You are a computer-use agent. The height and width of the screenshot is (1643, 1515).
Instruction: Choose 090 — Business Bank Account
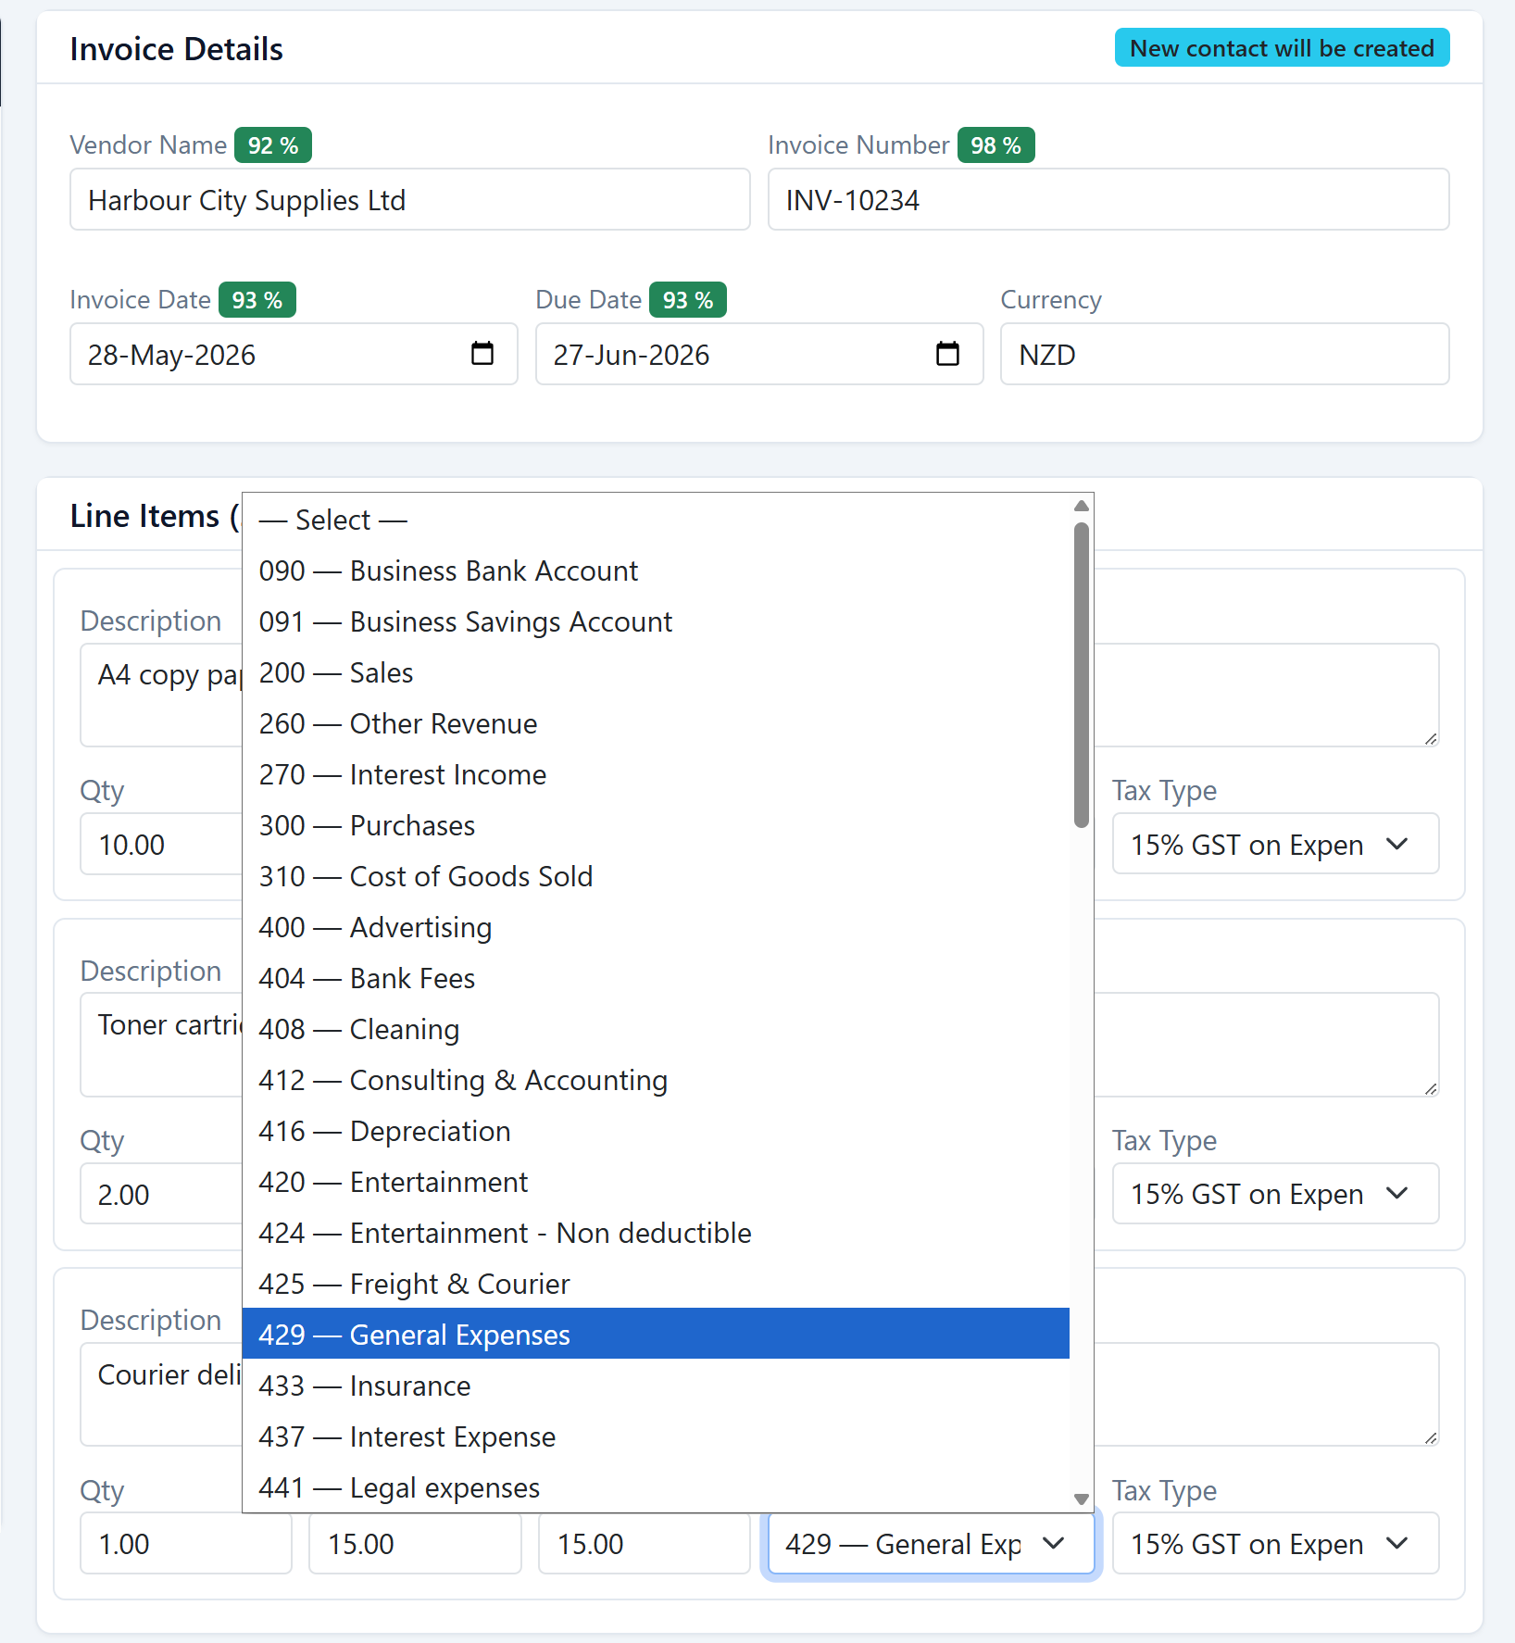(656, 571)
